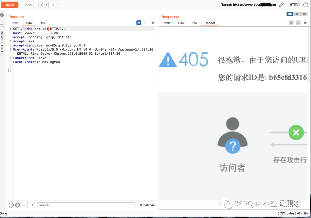Switch Request to Pretty tab
The height and width of the screenshot is (218, 311).
[14, 23]
